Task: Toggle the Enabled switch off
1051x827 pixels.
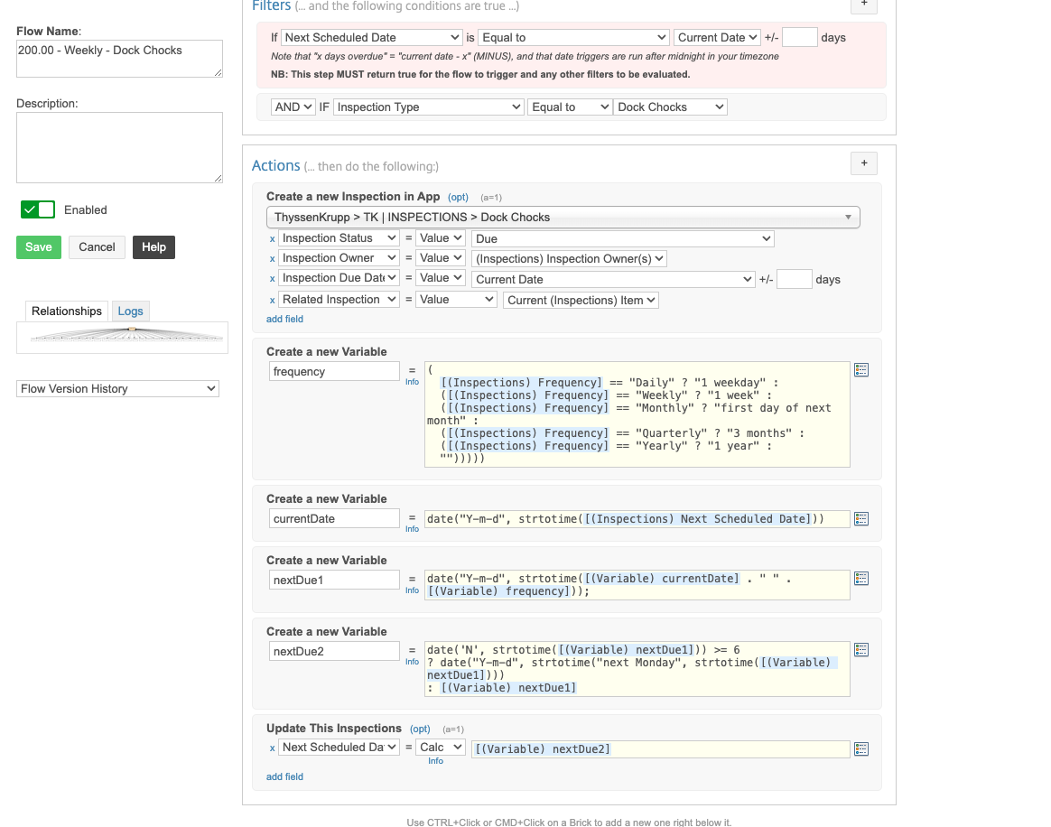Action: (38, 209)
